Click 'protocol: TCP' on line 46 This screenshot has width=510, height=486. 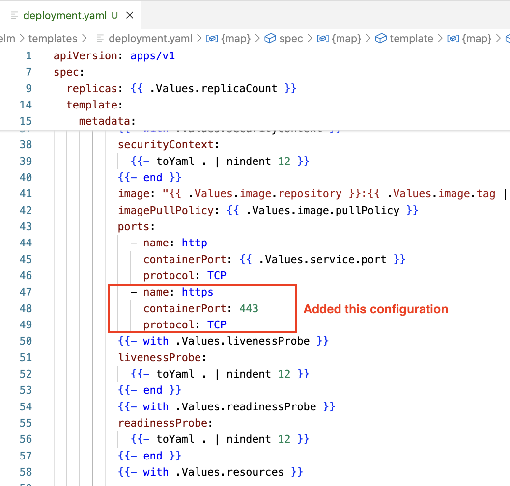[185, 276]
